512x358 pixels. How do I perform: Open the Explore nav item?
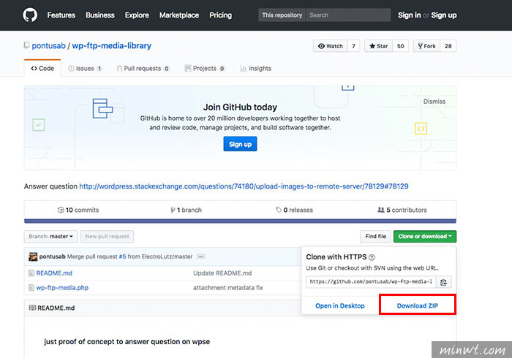137,15
